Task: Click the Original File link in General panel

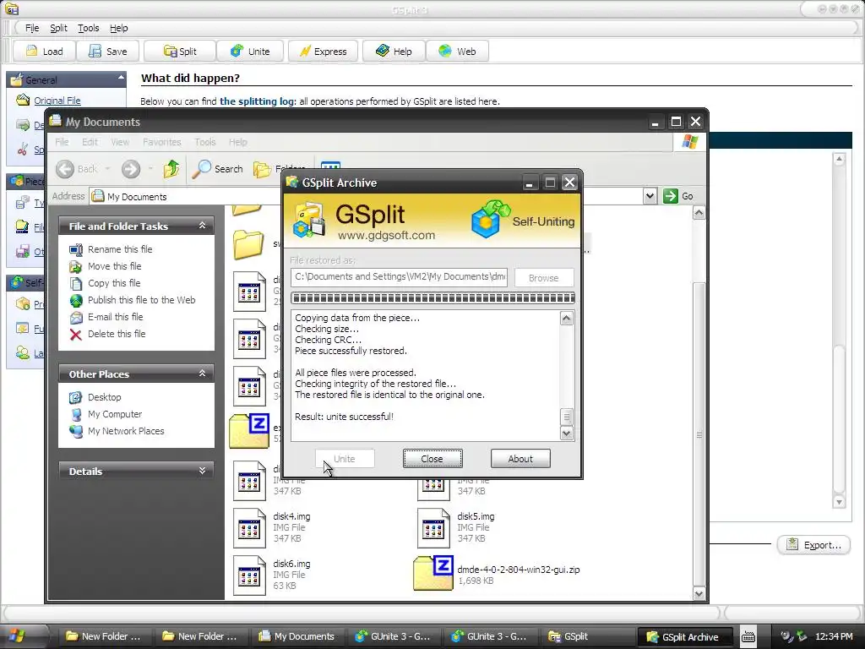Action: click(x=57, y=101)
